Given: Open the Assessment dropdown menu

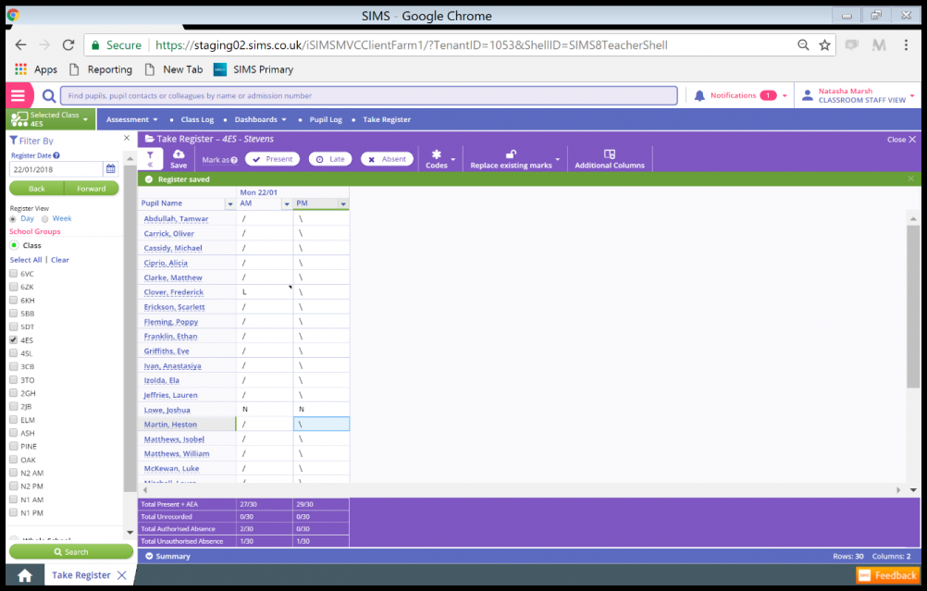Looking at the screenshot, I should (132, 119).
